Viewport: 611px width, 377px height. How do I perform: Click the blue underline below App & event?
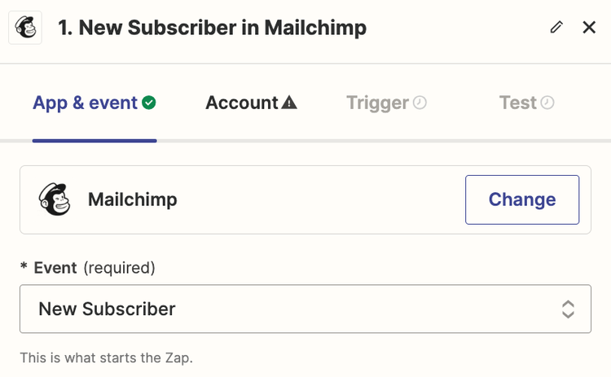(x=95, y=141)
